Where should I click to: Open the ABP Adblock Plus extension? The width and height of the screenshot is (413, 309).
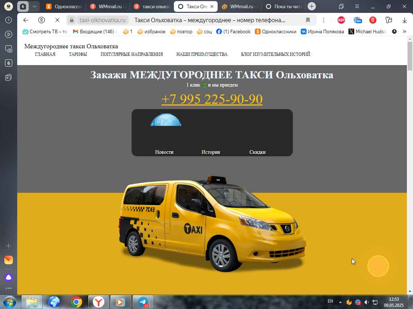pos(341,20)
